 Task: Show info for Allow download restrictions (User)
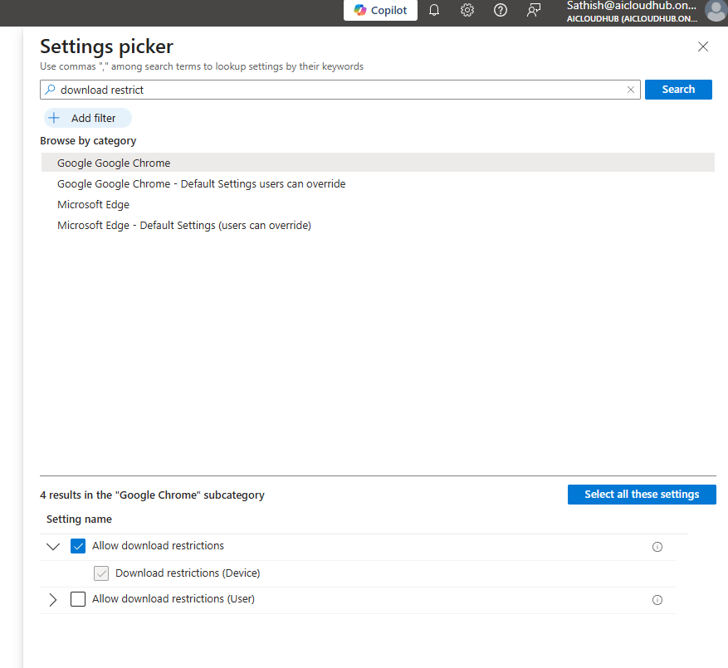(657, 600)
